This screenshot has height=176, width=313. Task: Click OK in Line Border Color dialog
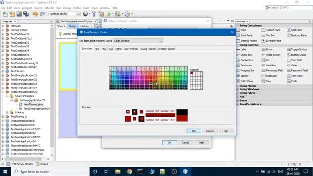click(194, 131)
